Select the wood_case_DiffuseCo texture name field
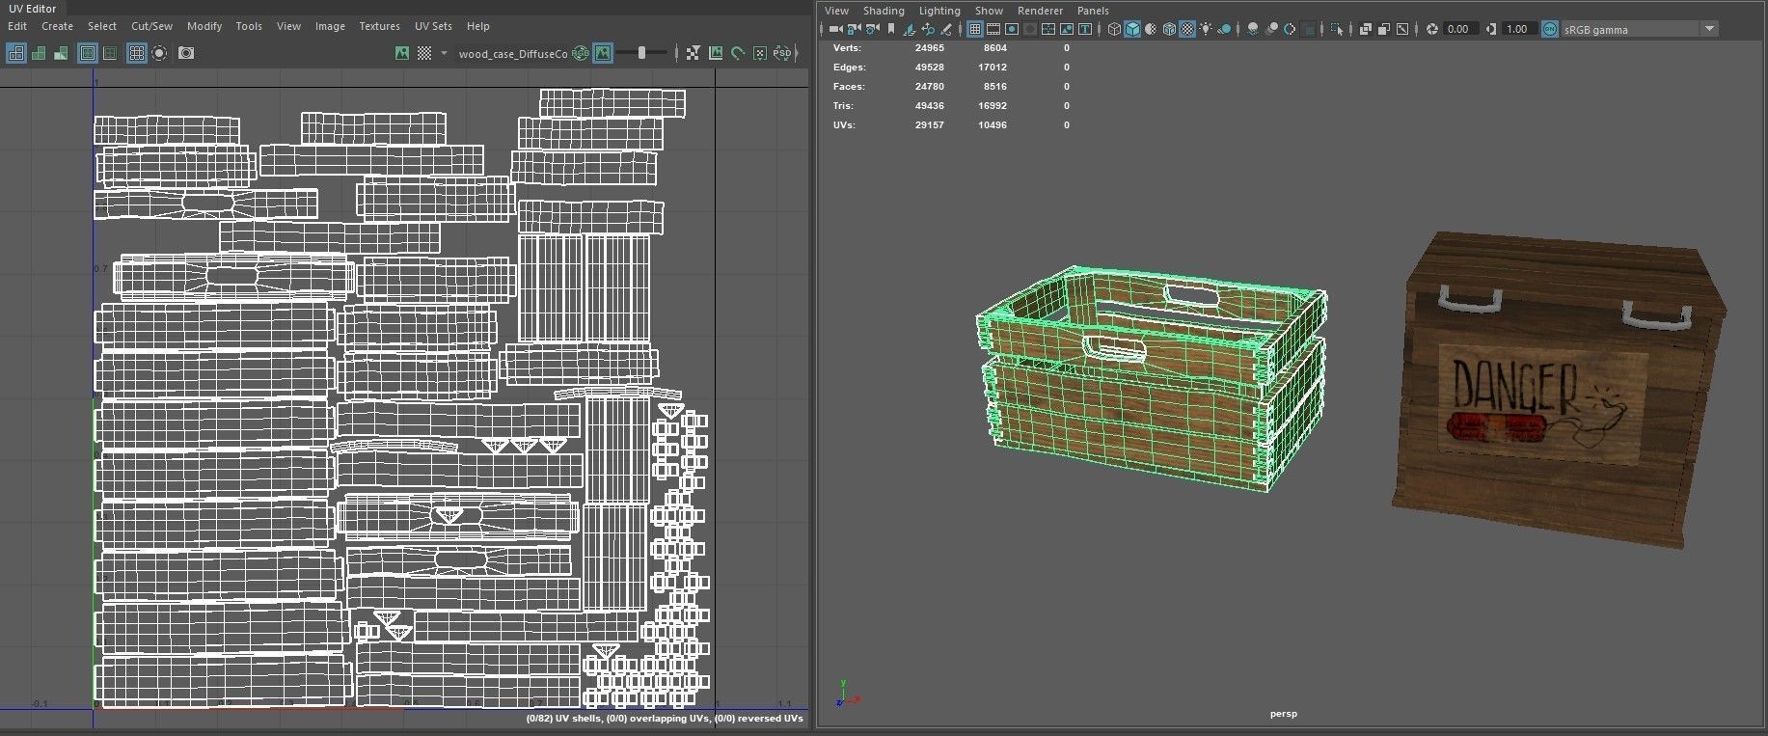The image size is (1768, 736). click(513, 54)
